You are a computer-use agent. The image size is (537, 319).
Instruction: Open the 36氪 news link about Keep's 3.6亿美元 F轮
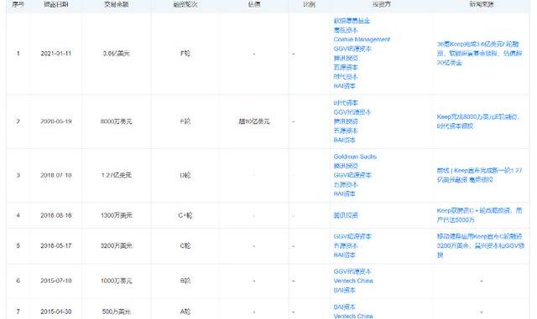479,54
